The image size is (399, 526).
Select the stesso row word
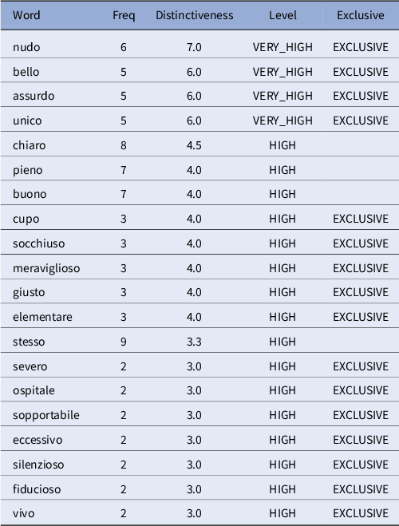click(x=29, y=342)
